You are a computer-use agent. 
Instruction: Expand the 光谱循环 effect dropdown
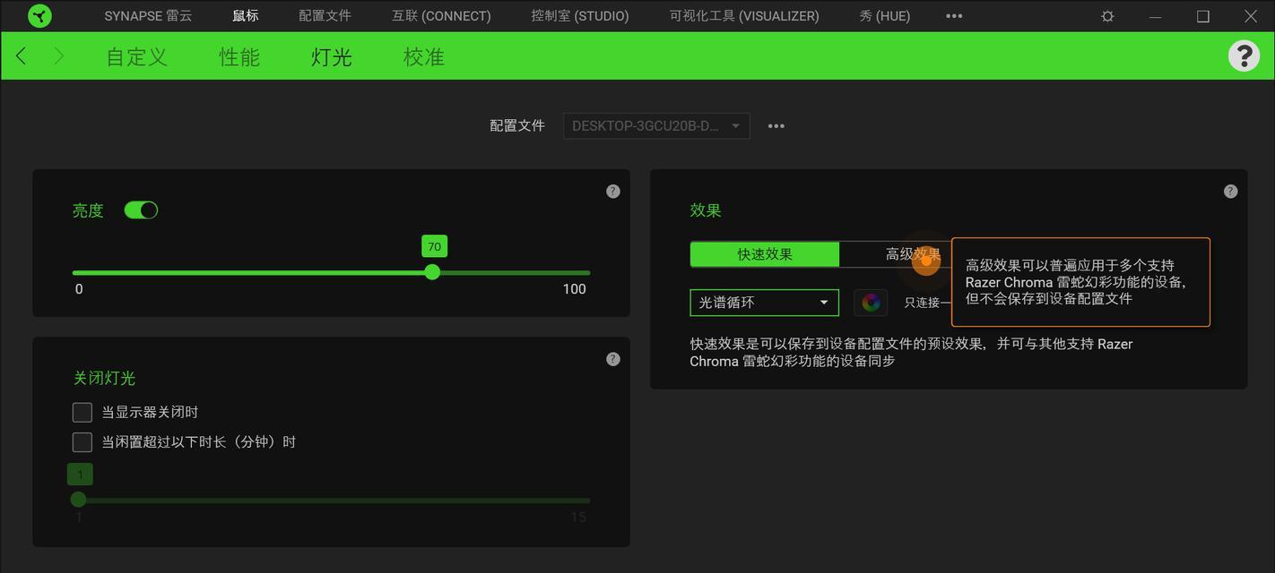coord(764,303)
